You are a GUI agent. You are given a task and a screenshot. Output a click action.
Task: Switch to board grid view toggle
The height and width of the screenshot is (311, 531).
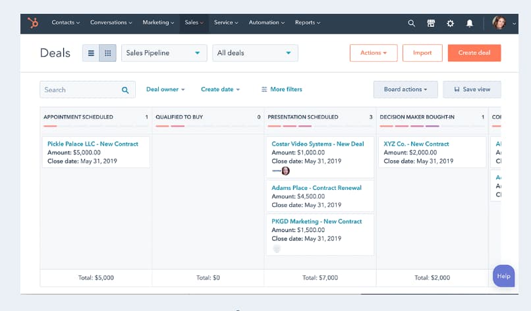click(107, 53)
